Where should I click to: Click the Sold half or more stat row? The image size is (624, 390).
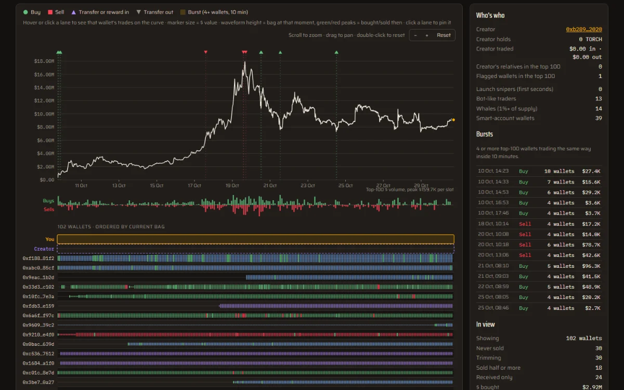pyautogui.click(x=539, y=368)
